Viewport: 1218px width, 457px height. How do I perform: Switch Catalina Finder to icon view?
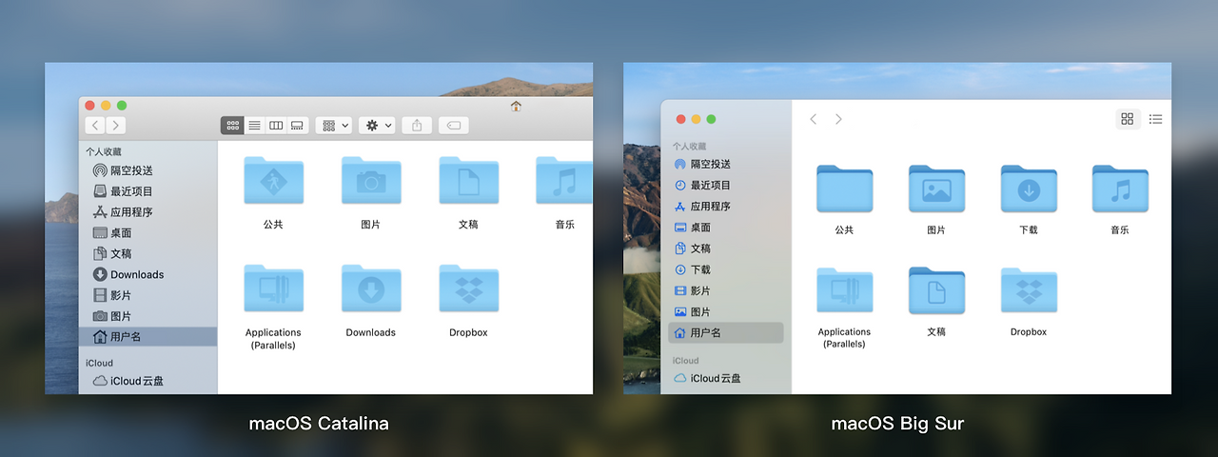(x=232, y=126)
